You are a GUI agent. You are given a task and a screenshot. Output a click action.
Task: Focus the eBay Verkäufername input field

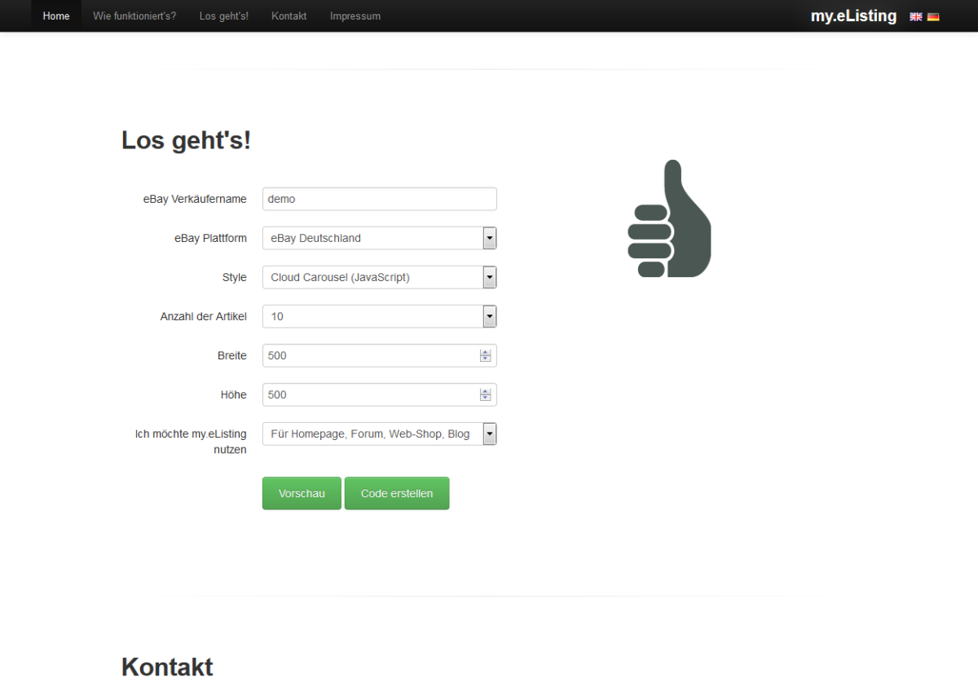[x=380, y=199]
